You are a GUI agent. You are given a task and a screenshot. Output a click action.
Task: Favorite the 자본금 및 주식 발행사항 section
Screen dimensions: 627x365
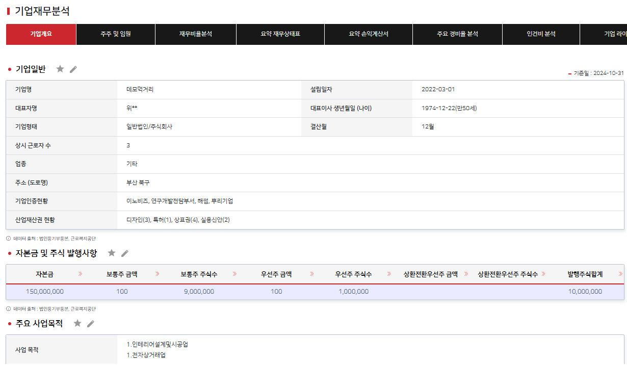(x=112, y=253)
